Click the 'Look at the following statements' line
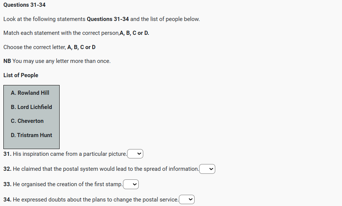The width and height of the screenshot is (342, 206). click(101, 19)
